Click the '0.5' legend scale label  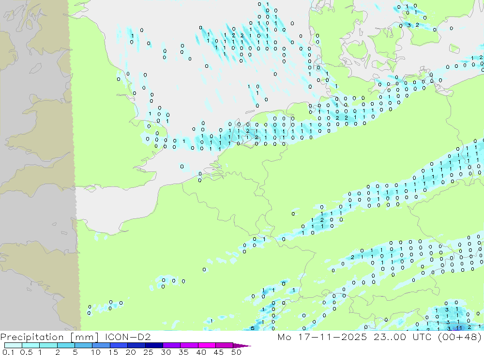click(26, 352)
